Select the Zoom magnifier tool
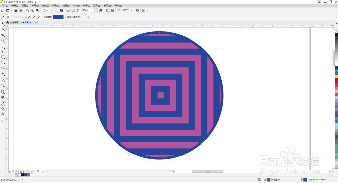The height and width of the screenshot is (183, 338). [x=3, y=41]
